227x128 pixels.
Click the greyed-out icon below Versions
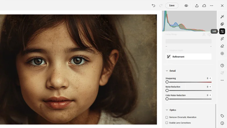[x=222, y=73]
